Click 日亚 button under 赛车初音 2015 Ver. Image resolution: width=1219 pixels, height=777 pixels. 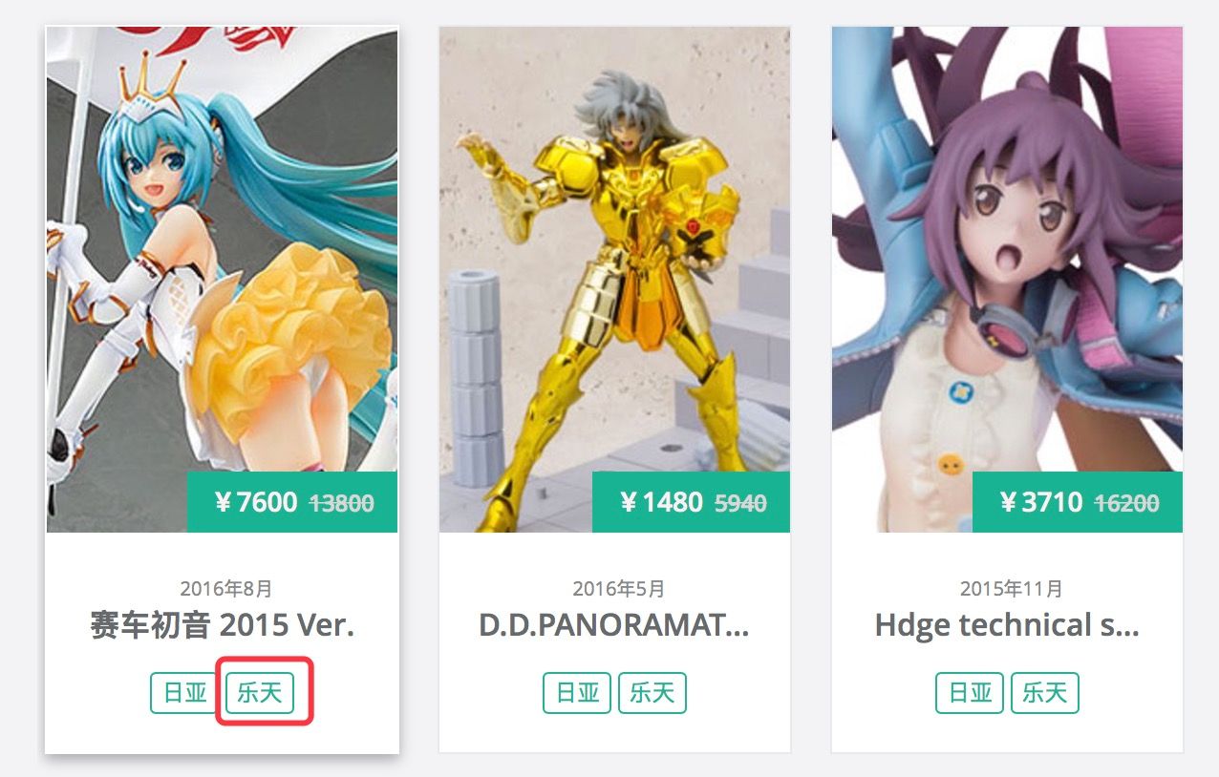point(185,693)
